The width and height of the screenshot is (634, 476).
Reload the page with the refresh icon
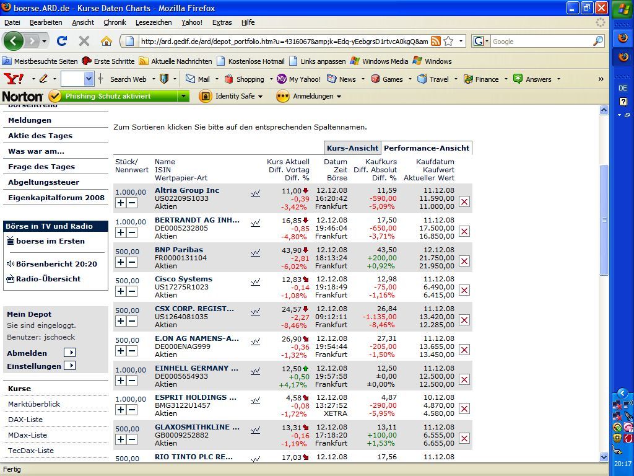62,41
